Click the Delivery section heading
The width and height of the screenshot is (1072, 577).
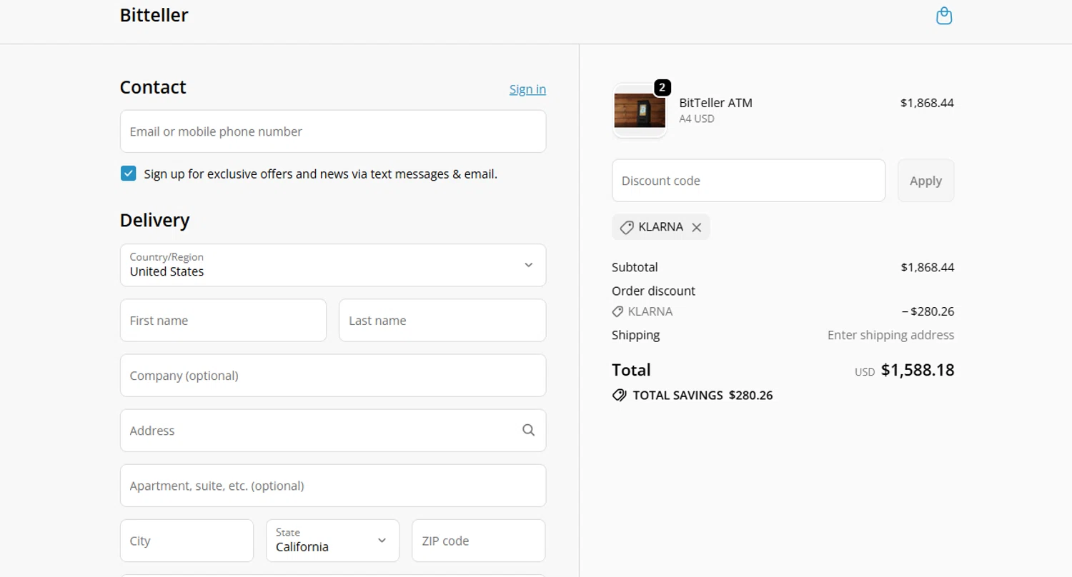click(154, 220)
